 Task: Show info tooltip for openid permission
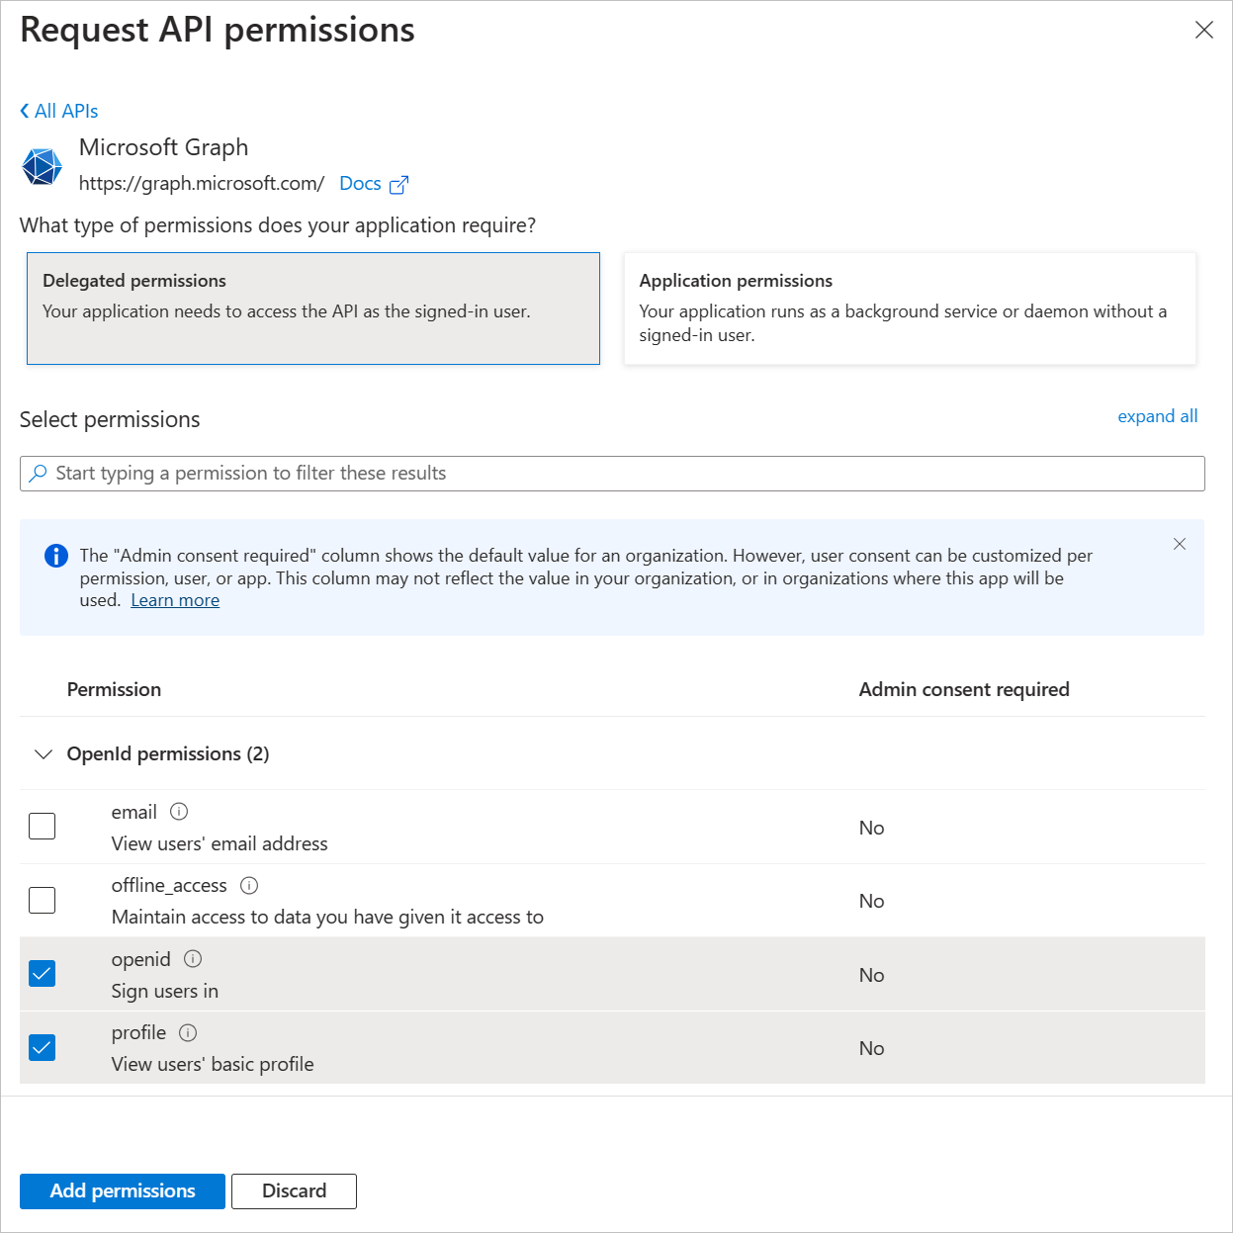193,959
